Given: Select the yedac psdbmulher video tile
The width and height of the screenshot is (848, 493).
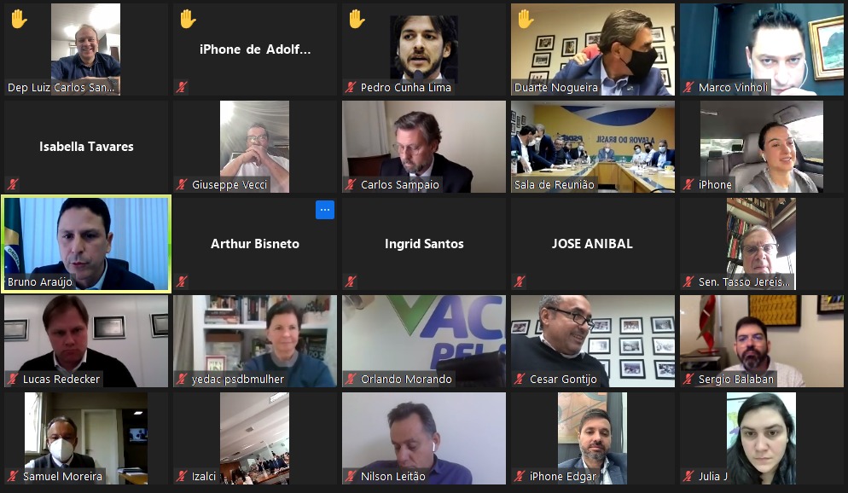Looking at the screenshot, I should point(255,341).
